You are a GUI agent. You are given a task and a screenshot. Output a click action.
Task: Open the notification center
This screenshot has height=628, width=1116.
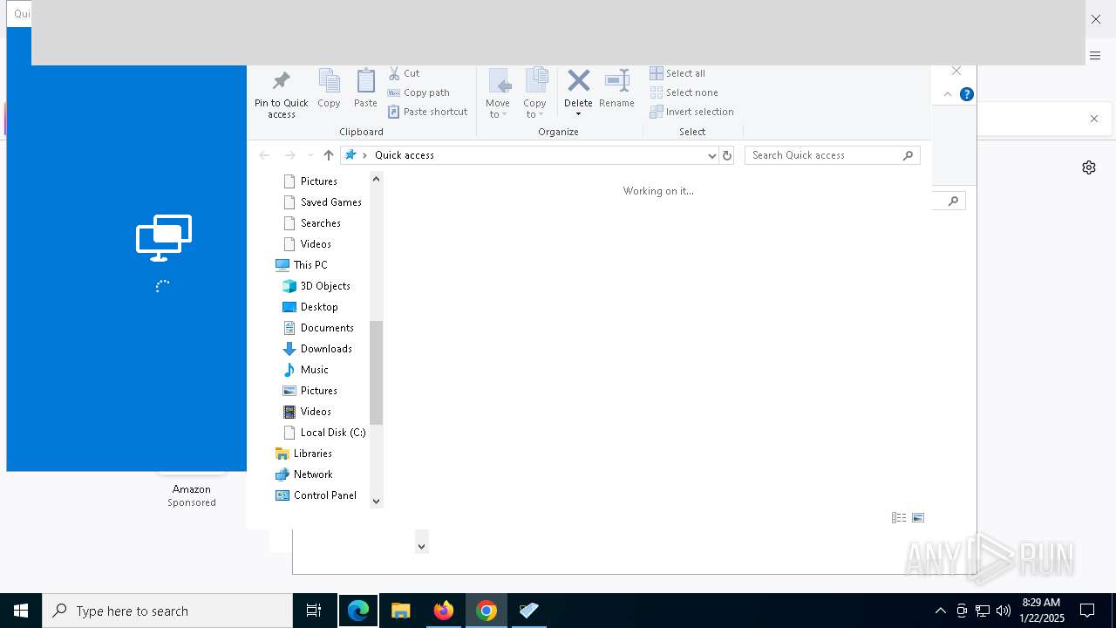click(1087, 611)
